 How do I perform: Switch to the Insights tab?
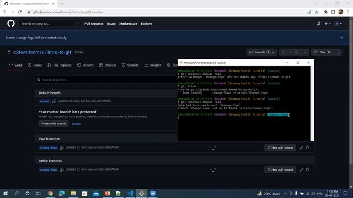point(153,65)
